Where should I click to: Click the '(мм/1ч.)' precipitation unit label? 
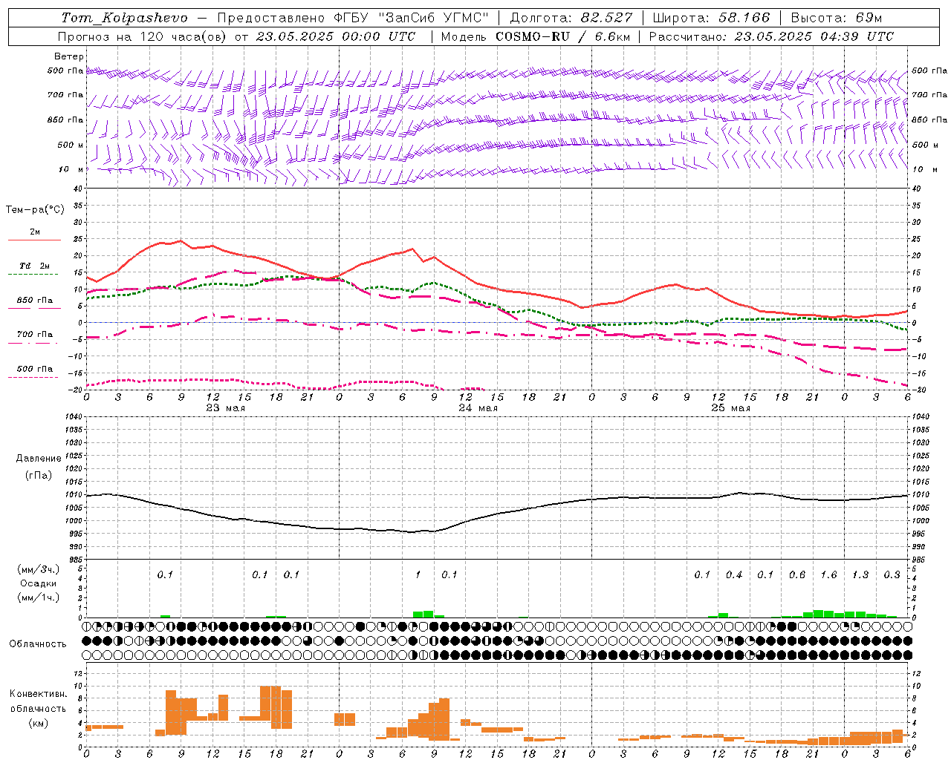(x=39, y=598)
